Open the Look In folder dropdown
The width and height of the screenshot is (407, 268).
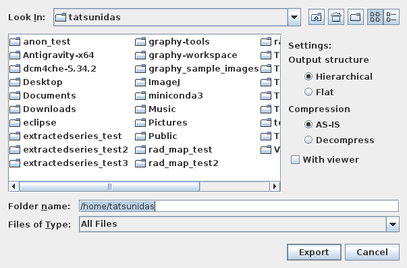(x=294, y=17)
